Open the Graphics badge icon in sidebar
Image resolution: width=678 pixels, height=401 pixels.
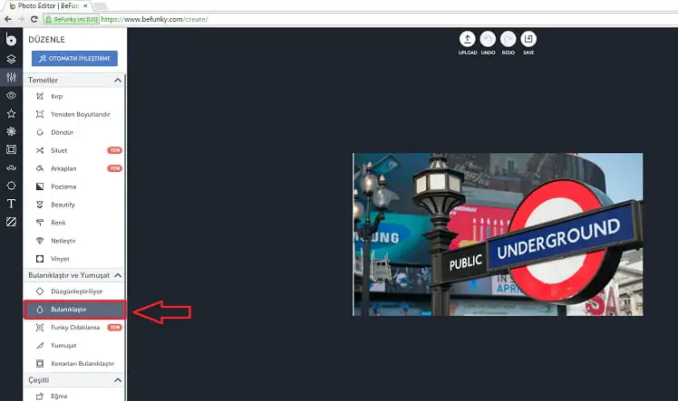[x=11, y=186]
